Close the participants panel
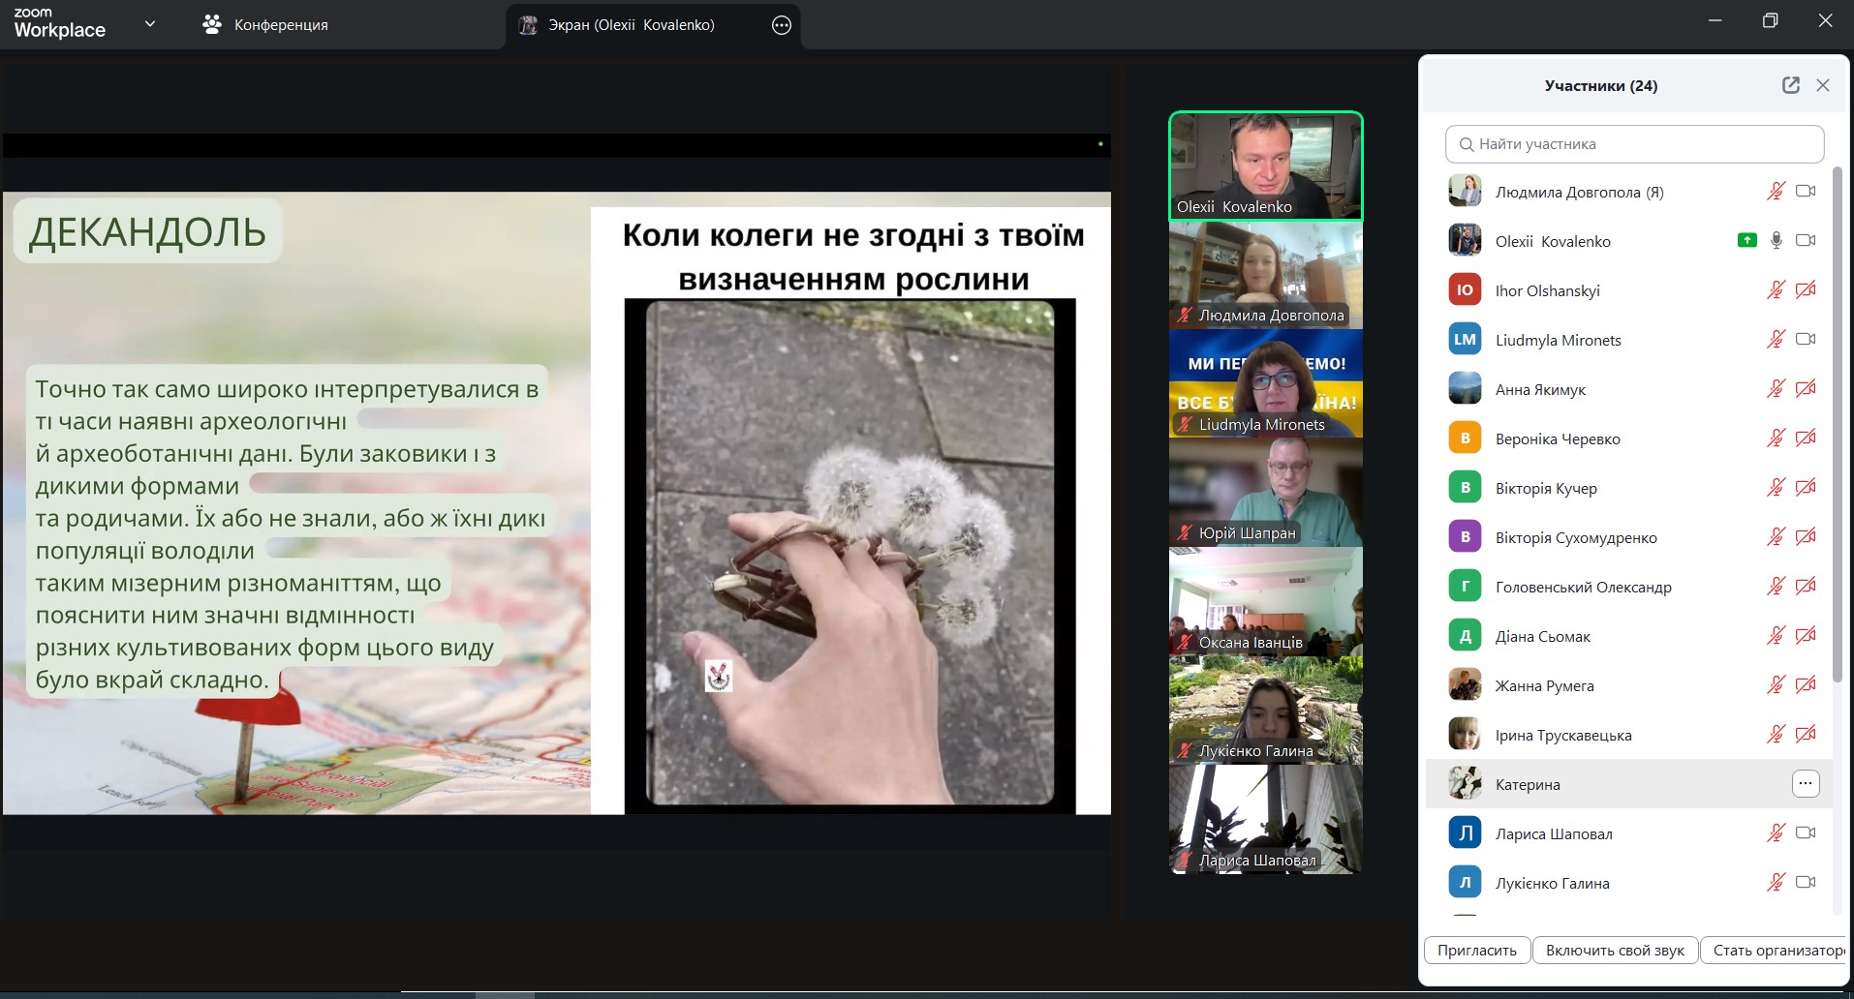Viewport: 1854px width, 999px height. [1822, 85]
